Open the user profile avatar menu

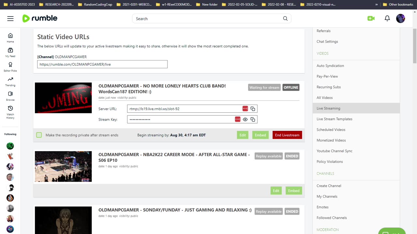tap(400, 19)
